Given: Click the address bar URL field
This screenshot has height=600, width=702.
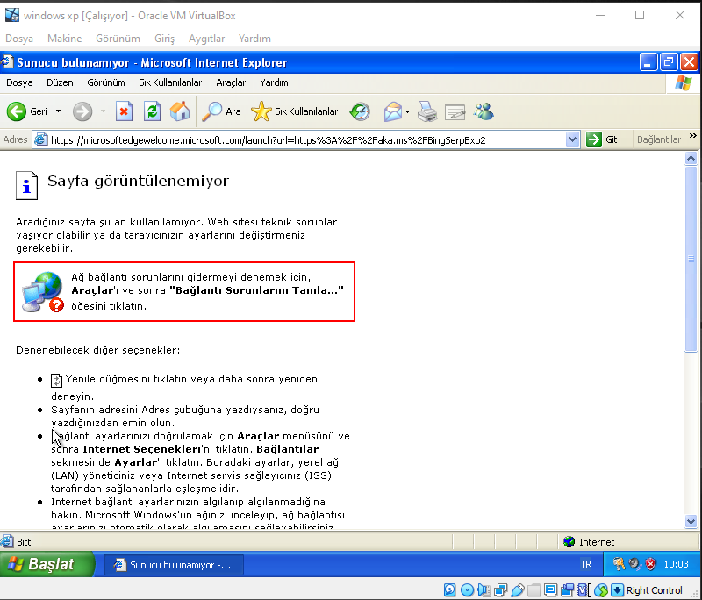Looking at the screenshot, I should click(306, 140).
